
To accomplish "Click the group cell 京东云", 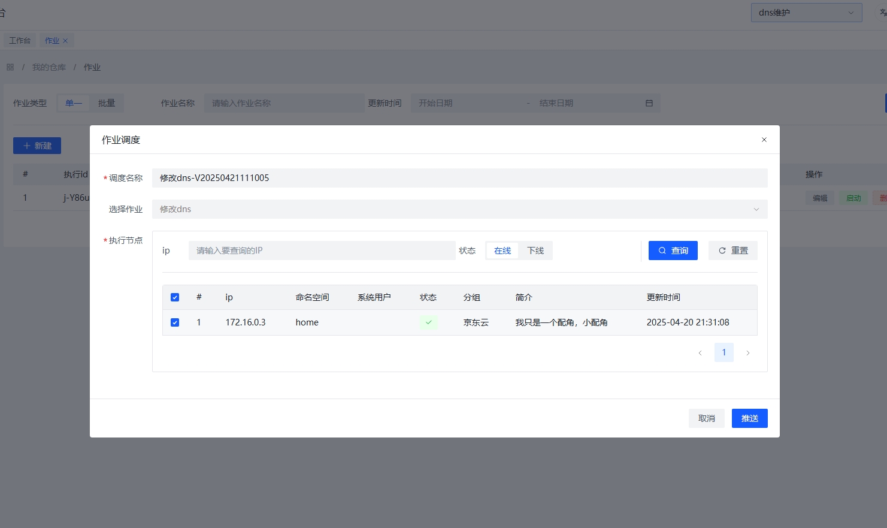I will click(476, 322).
